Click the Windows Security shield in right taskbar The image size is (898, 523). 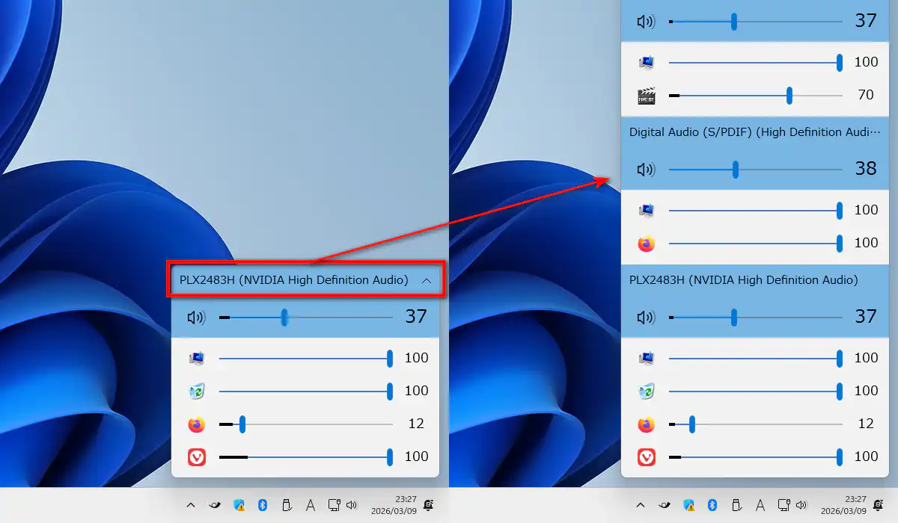(x=688, y=505)
